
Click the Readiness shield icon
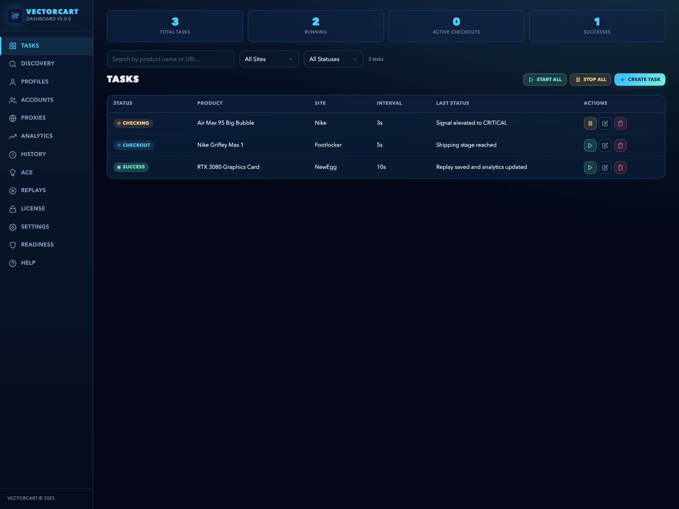12,244
